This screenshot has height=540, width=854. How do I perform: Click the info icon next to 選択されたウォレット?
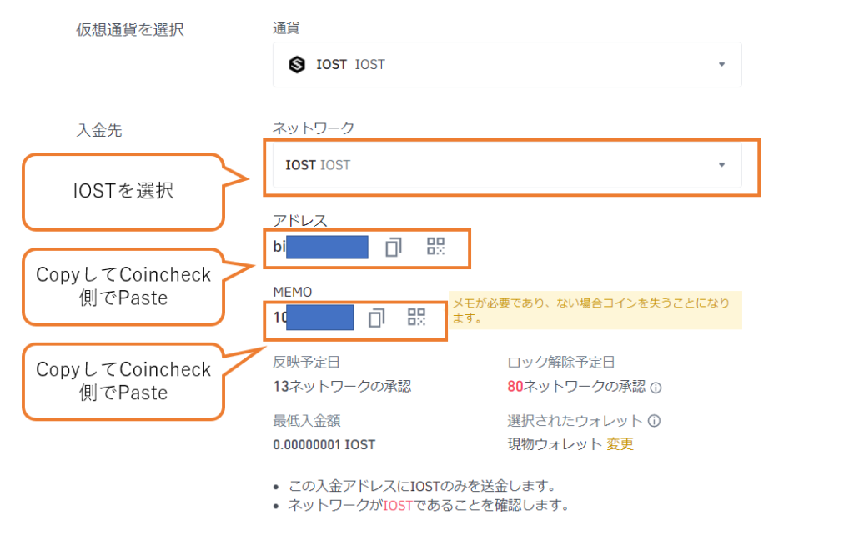pyautogui.click(x=654, y=421)
